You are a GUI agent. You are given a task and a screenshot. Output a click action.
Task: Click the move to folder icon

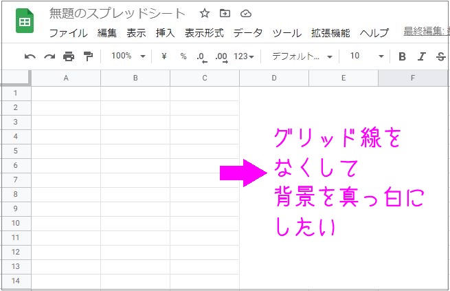click(225, 13)
